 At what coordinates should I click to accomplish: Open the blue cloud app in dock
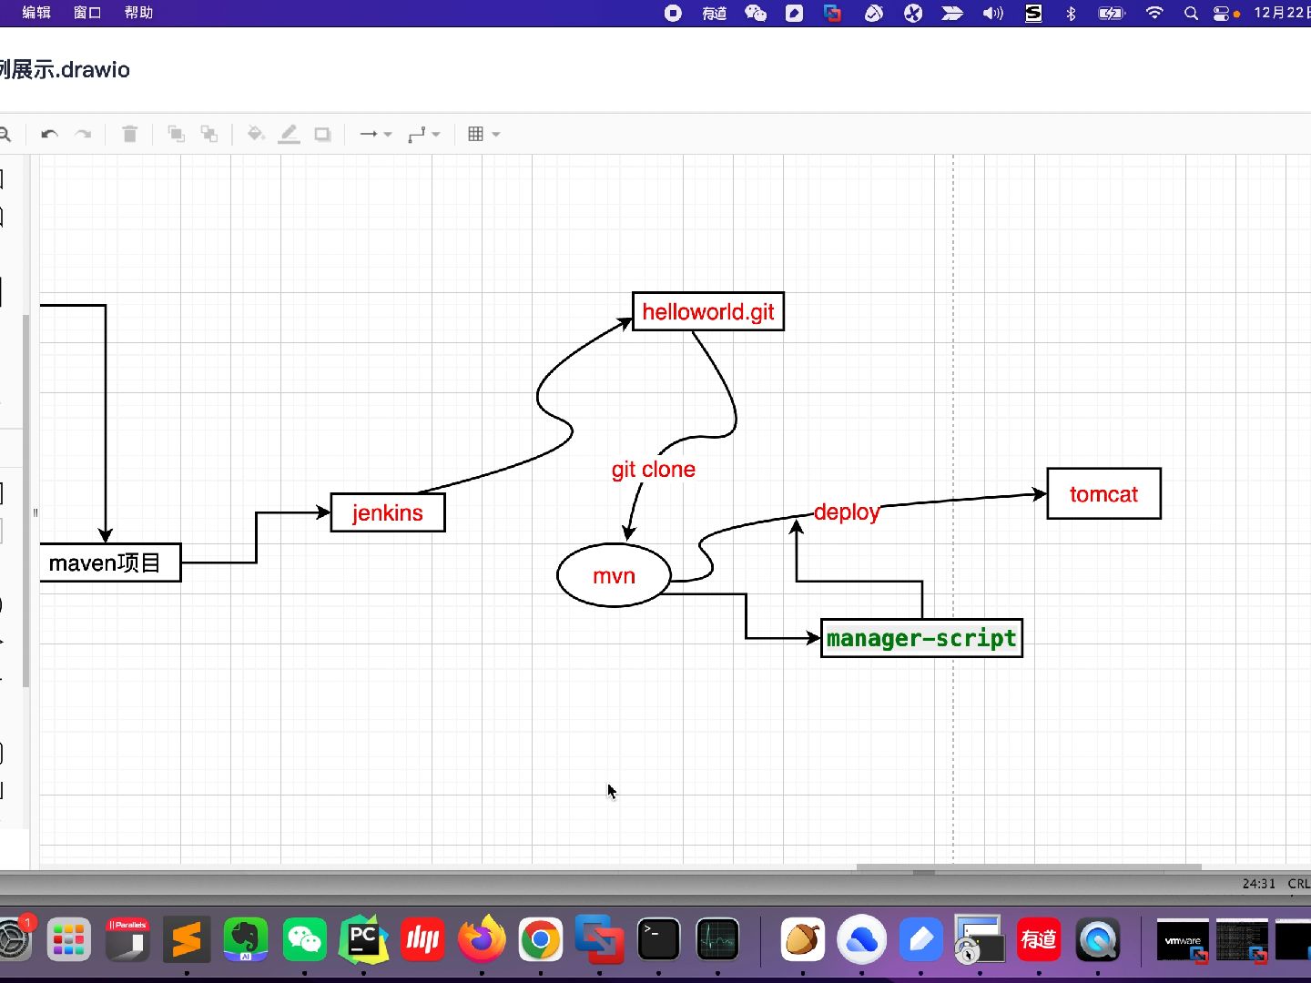coord(861,939)
